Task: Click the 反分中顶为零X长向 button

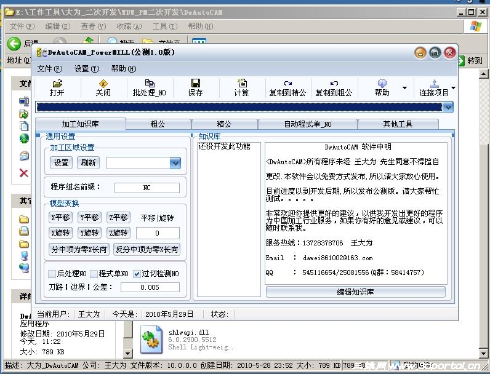Action: (147, 250)
